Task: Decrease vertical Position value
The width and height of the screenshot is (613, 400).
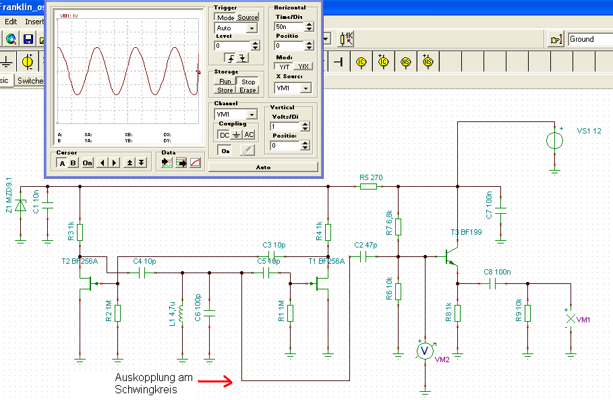Action: [x=305, y=148]
